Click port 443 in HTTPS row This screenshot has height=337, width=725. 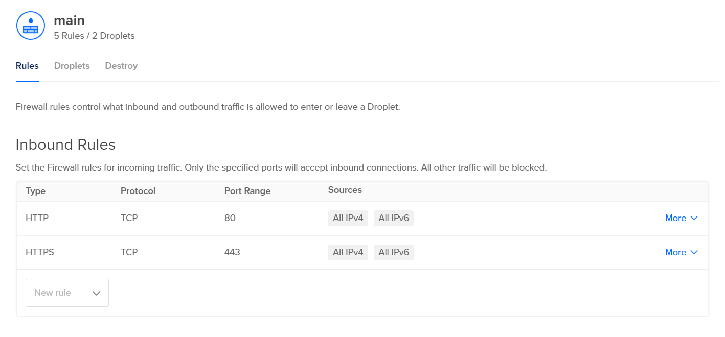[x=232, y=252]
